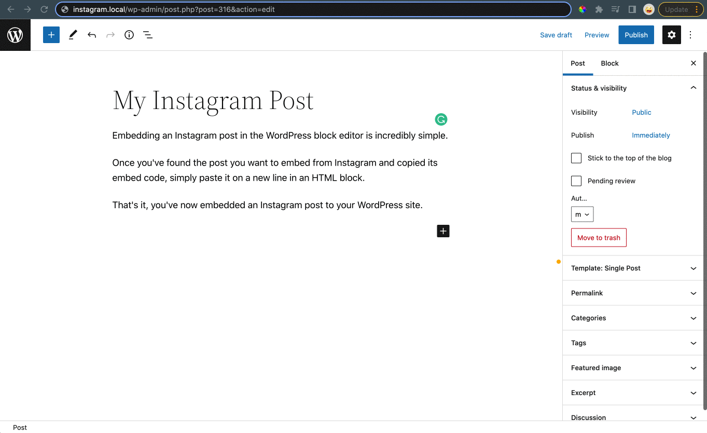
Task: Open the browser Extensions puzzle icon
Action: 599,9
